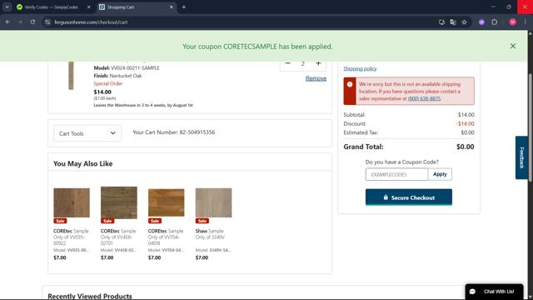The image size is (533, 300).
Task: Click the Special Order label
Action: (x=108, y=83)
